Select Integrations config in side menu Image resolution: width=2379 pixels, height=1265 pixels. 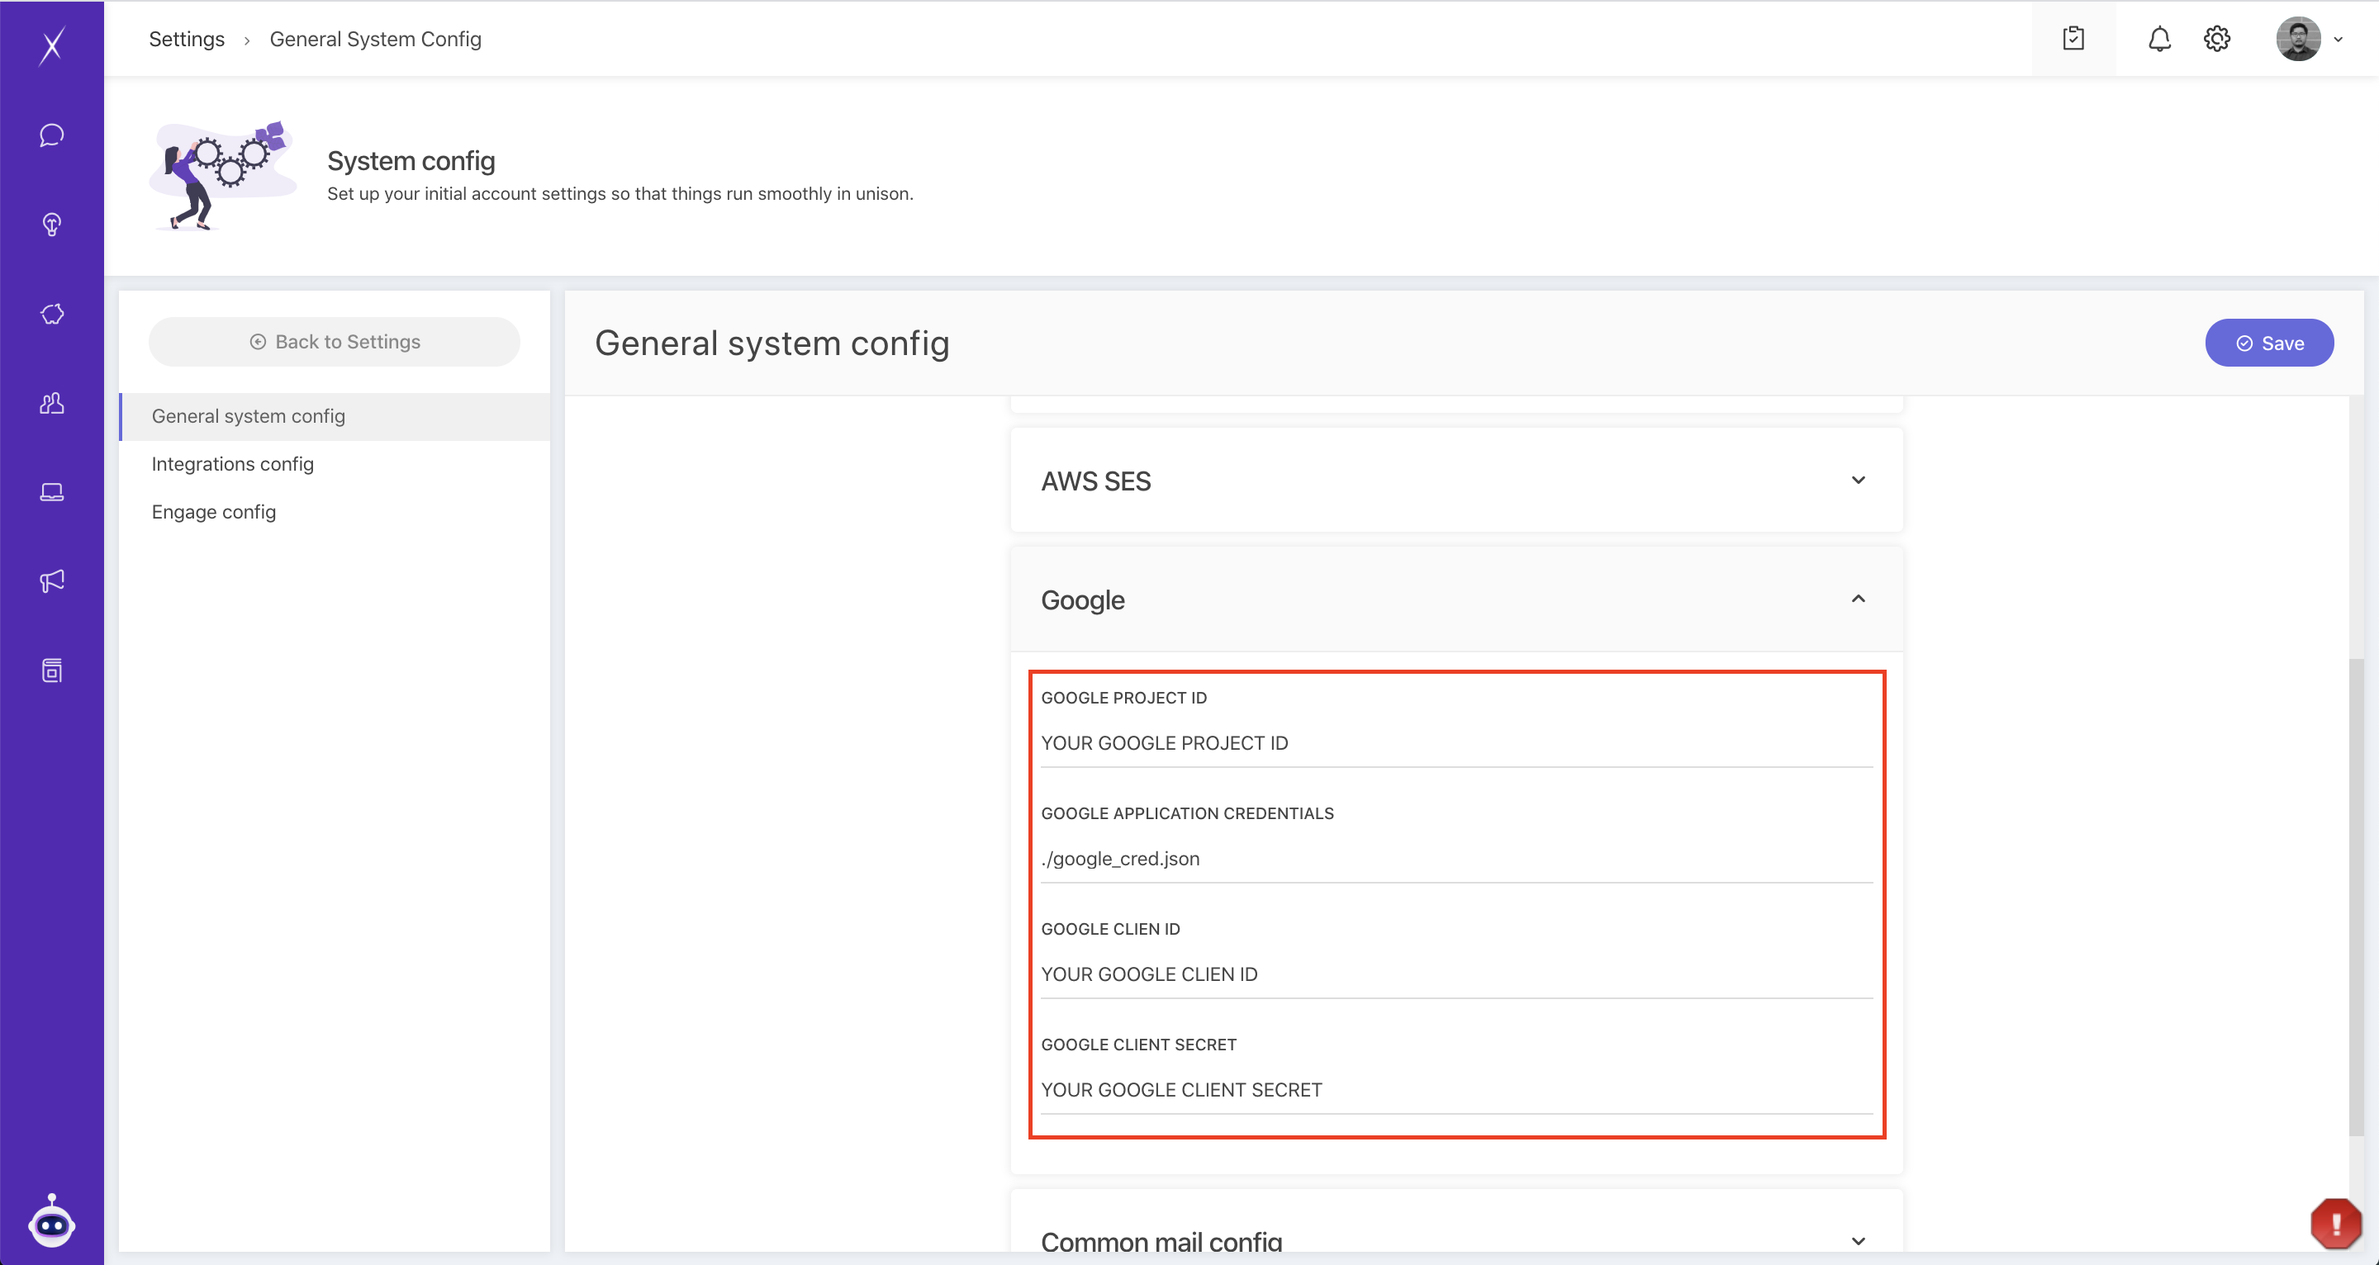pos(233,463)
